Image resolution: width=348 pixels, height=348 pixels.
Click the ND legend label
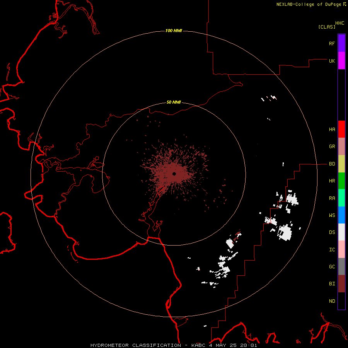[x=332, y=301]
